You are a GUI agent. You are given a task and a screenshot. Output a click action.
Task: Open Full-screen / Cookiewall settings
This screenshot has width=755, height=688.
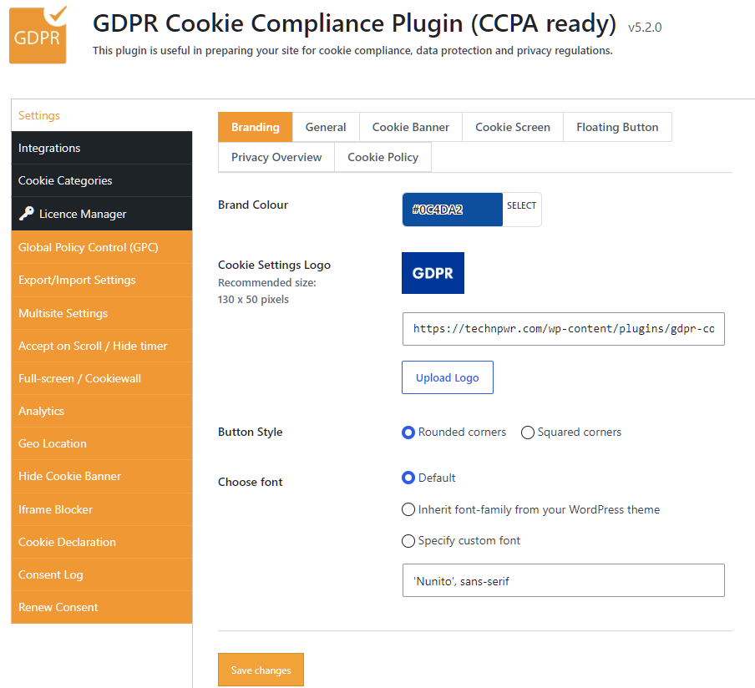(102, 378)
